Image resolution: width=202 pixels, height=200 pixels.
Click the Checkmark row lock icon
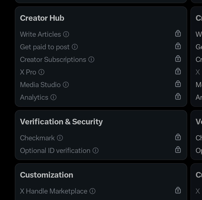pyautogui.click(x=178, y=137)
